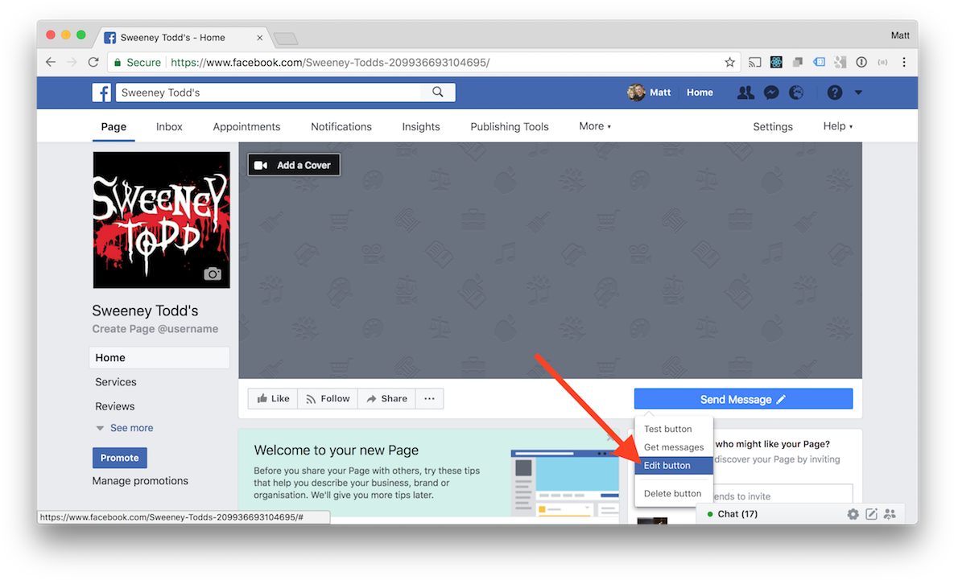This screenshot has width=954, height=580.
Task: Open chat settings gear icon
Action: [x=853, y=514]
